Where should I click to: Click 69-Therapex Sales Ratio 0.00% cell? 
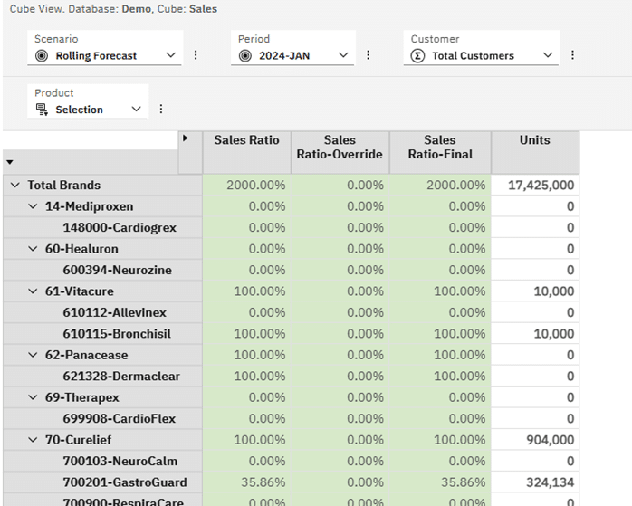click(x=246, y=397)
